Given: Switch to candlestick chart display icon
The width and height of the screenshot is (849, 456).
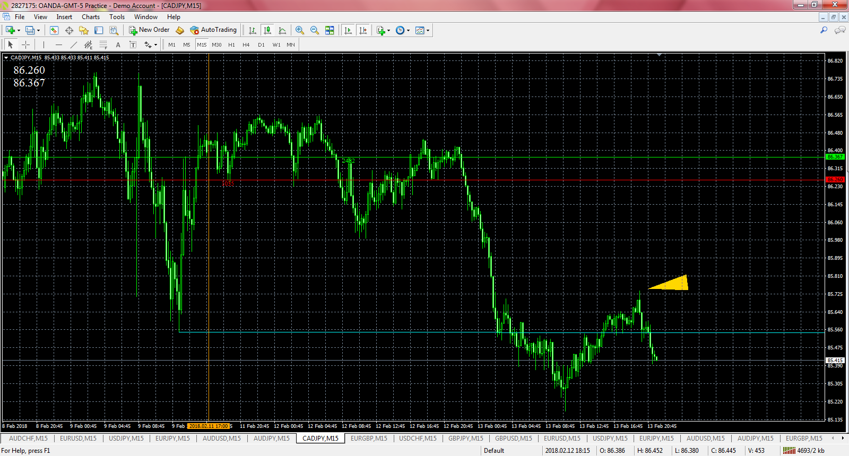Looking at the screenshot, I should point(267,30).
